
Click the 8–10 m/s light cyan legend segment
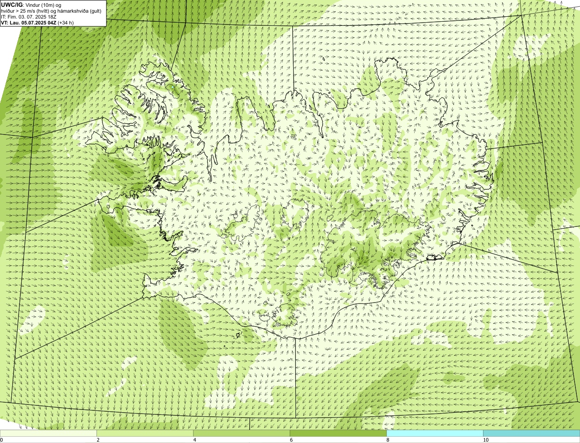pos(435,433)
